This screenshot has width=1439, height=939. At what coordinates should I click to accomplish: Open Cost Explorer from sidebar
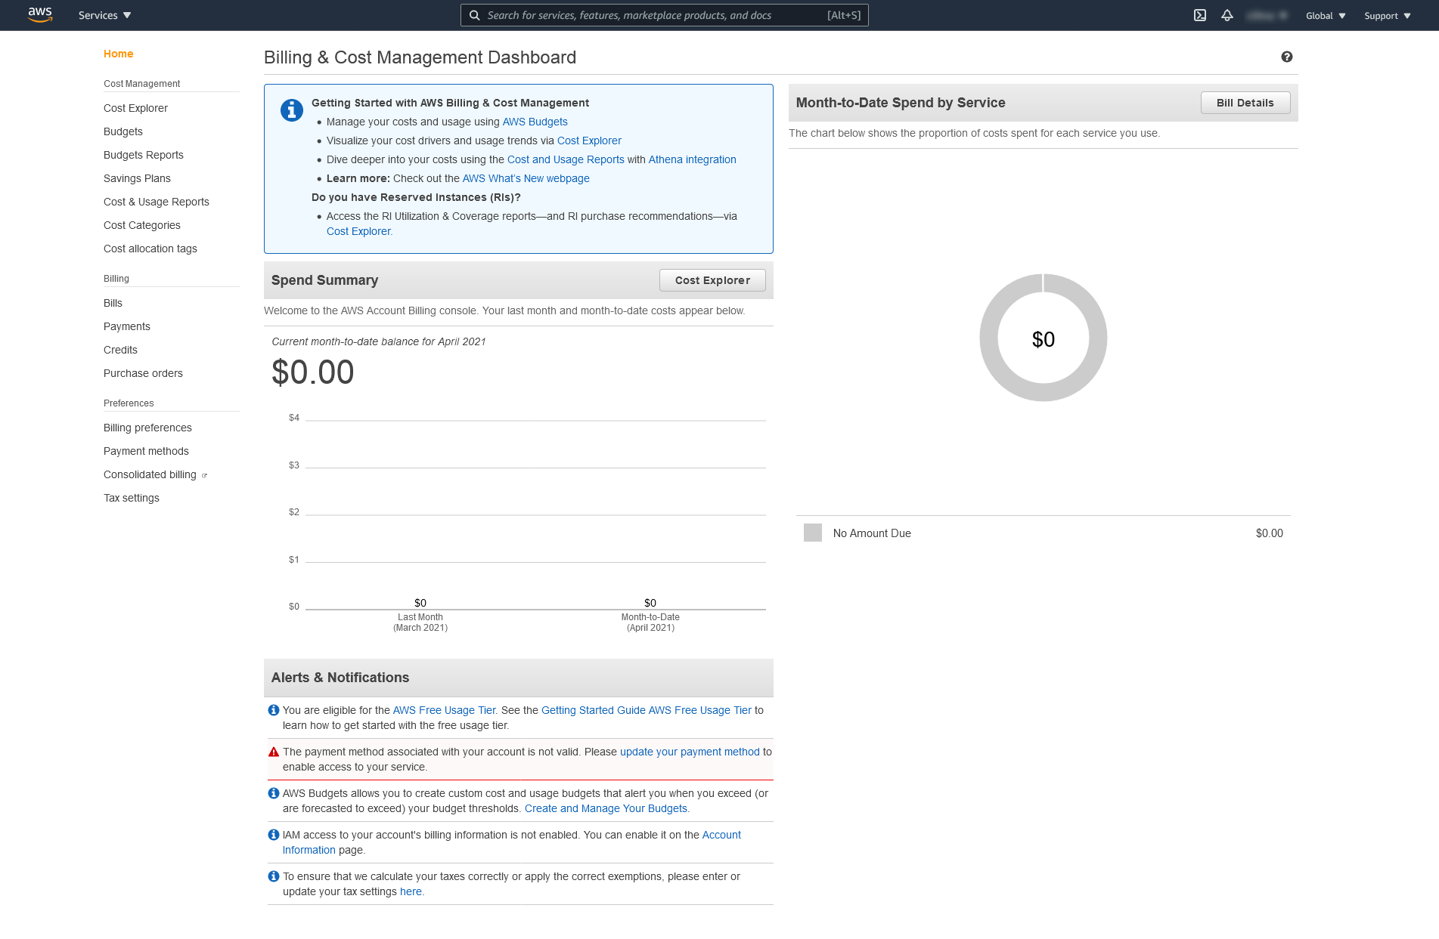click(135, 108)
